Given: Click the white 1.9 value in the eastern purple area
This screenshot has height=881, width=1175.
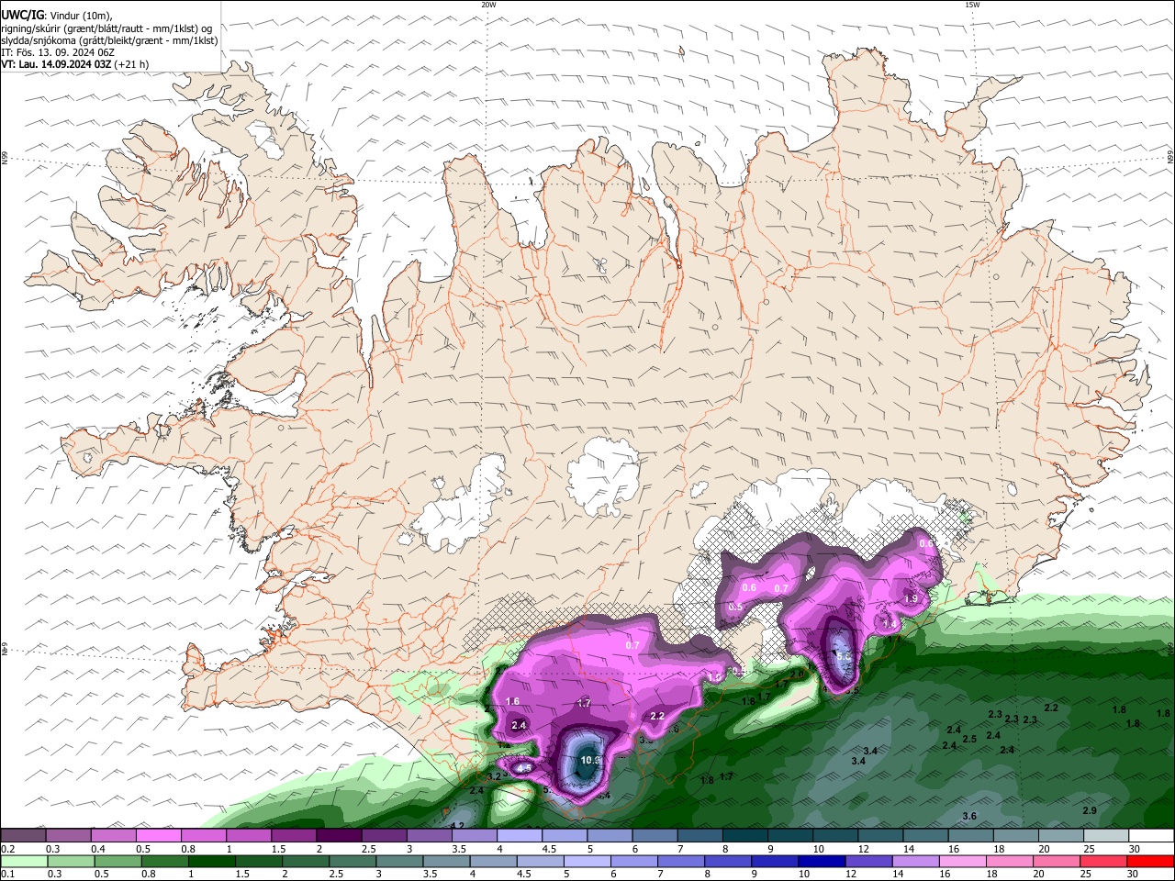Looking at the screenshot, I should coord(911,598).
